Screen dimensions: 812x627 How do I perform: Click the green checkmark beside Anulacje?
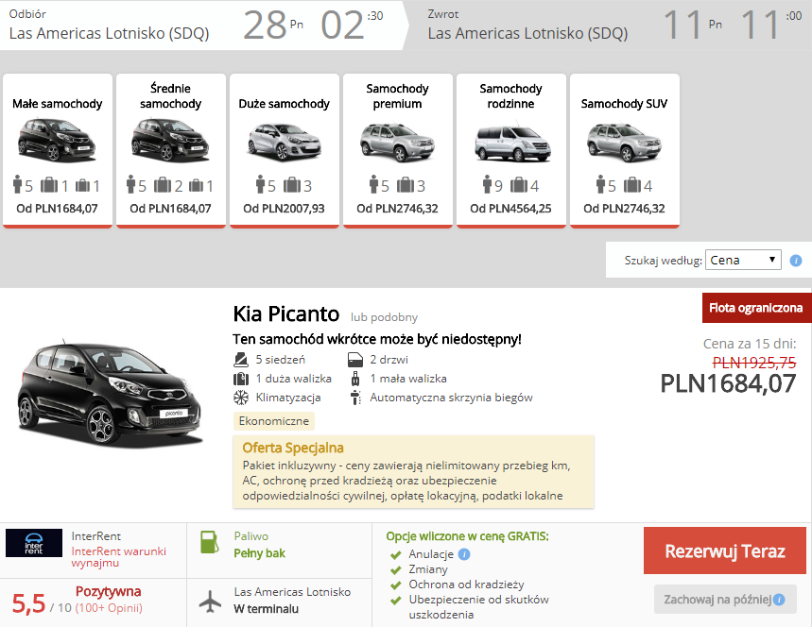[396, 555]
